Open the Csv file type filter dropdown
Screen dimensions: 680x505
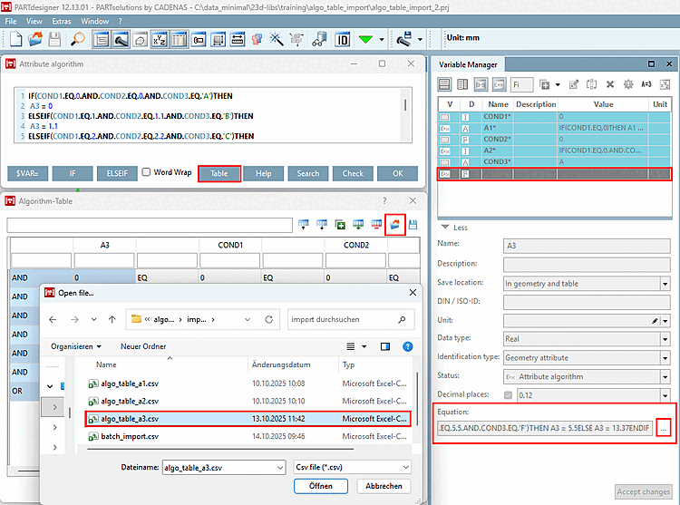click(406, 467)
